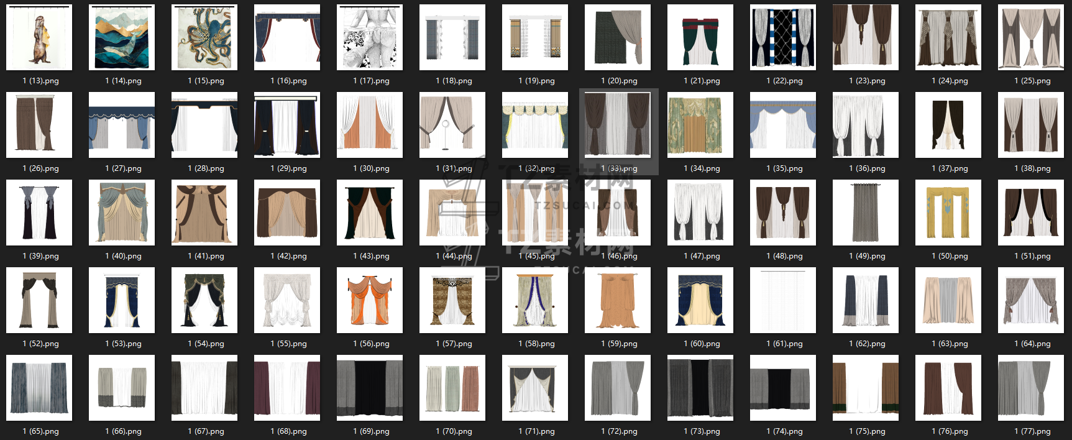Click file name 1 (66).png
This screenshot has width=1072, height=440.
123,431
